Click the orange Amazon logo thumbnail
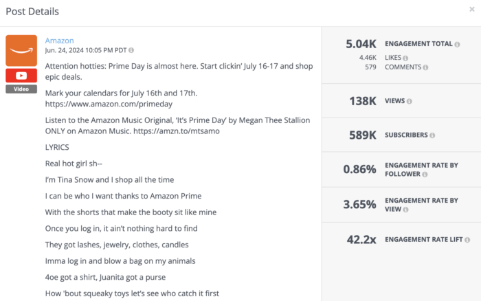The width and height of the screenshot is (481, 301). [x=21, y=50]
